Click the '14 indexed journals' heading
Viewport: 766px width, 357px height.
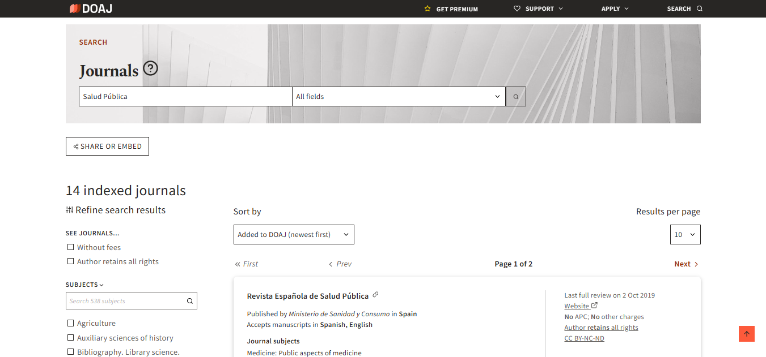tap(126, 191)
